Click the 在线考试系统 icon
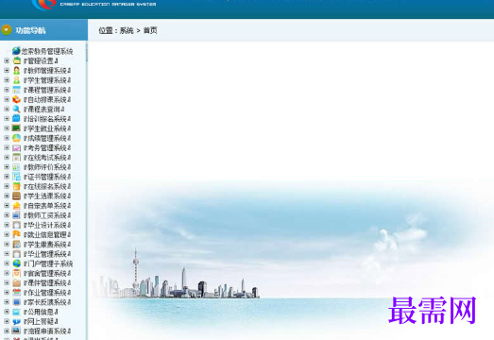This screenshot has height=340, width=494. coord(16,157)
